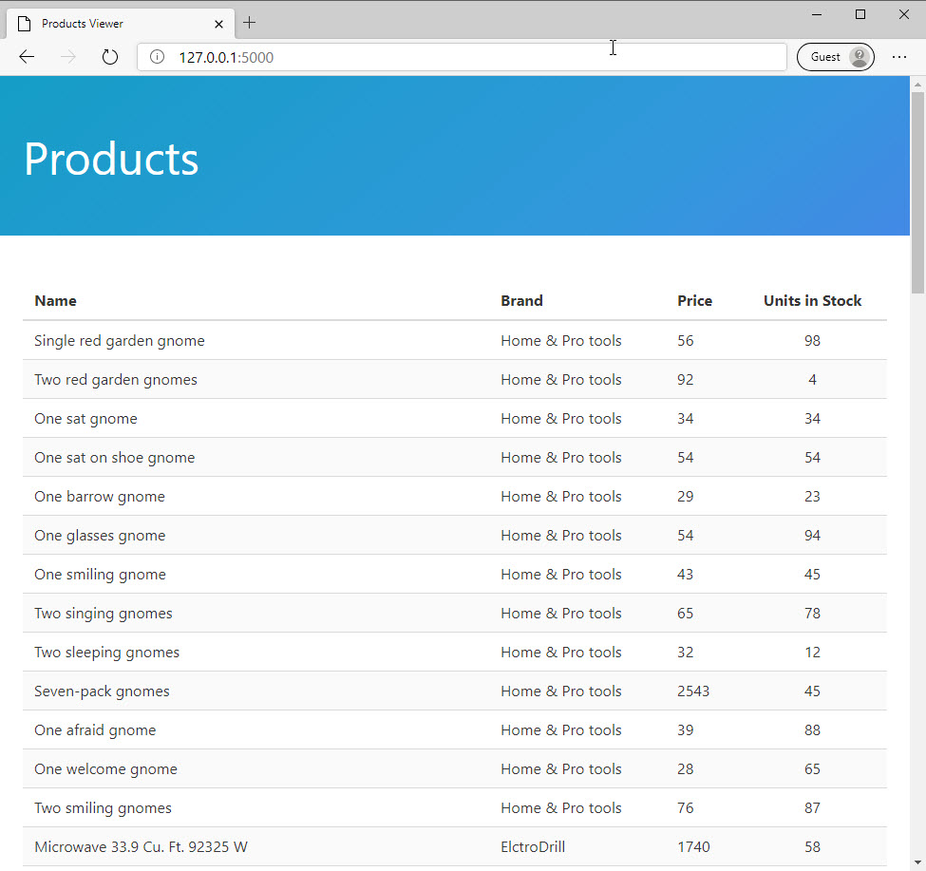Screen dimensions: 926x871
Task: Open the site information icon in address bar
Action: (157, 56)
